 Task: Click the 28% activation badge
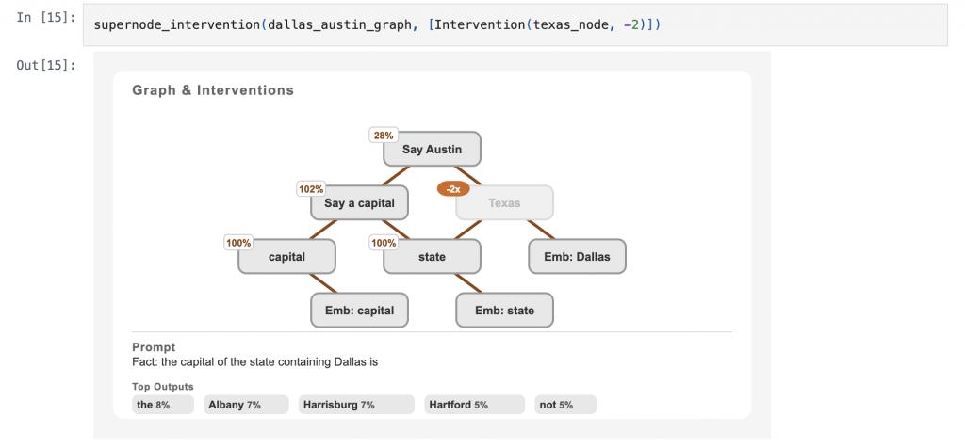(384, 136)
